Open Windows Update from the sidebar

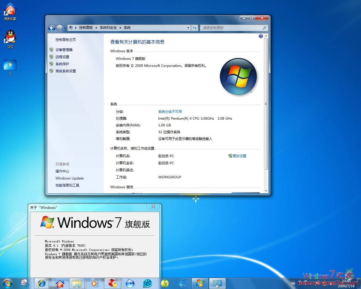pos(69,178)
